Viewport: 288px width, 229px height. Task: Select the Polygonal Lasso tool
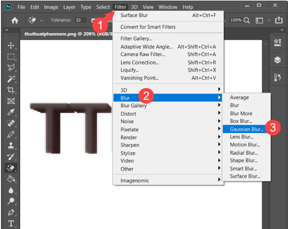coord(11,68)
